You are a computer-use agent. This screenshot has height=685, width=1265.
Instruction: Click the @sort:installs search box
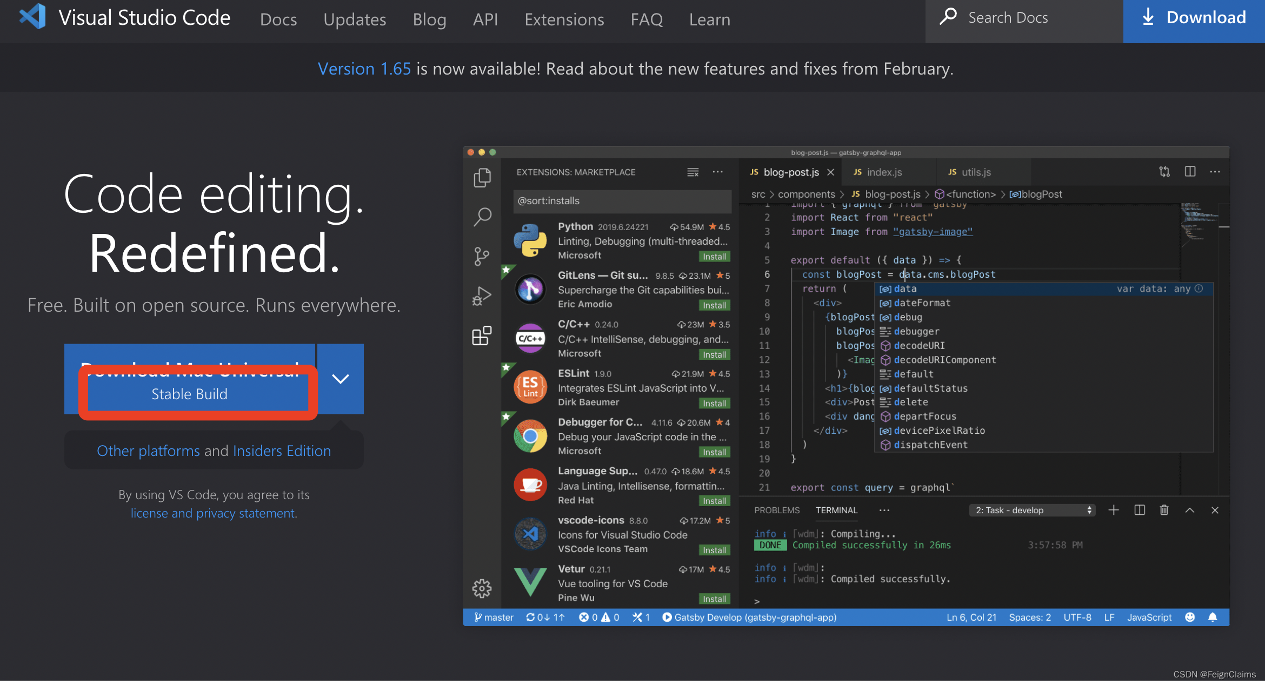(x=622, y=201)
